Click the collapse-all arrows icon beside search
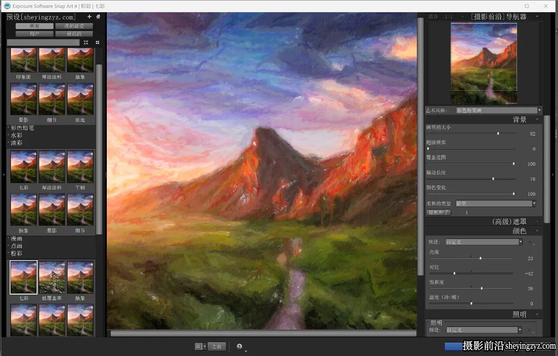Viewport: 558px width, 356px height. (x=86, y=42)
